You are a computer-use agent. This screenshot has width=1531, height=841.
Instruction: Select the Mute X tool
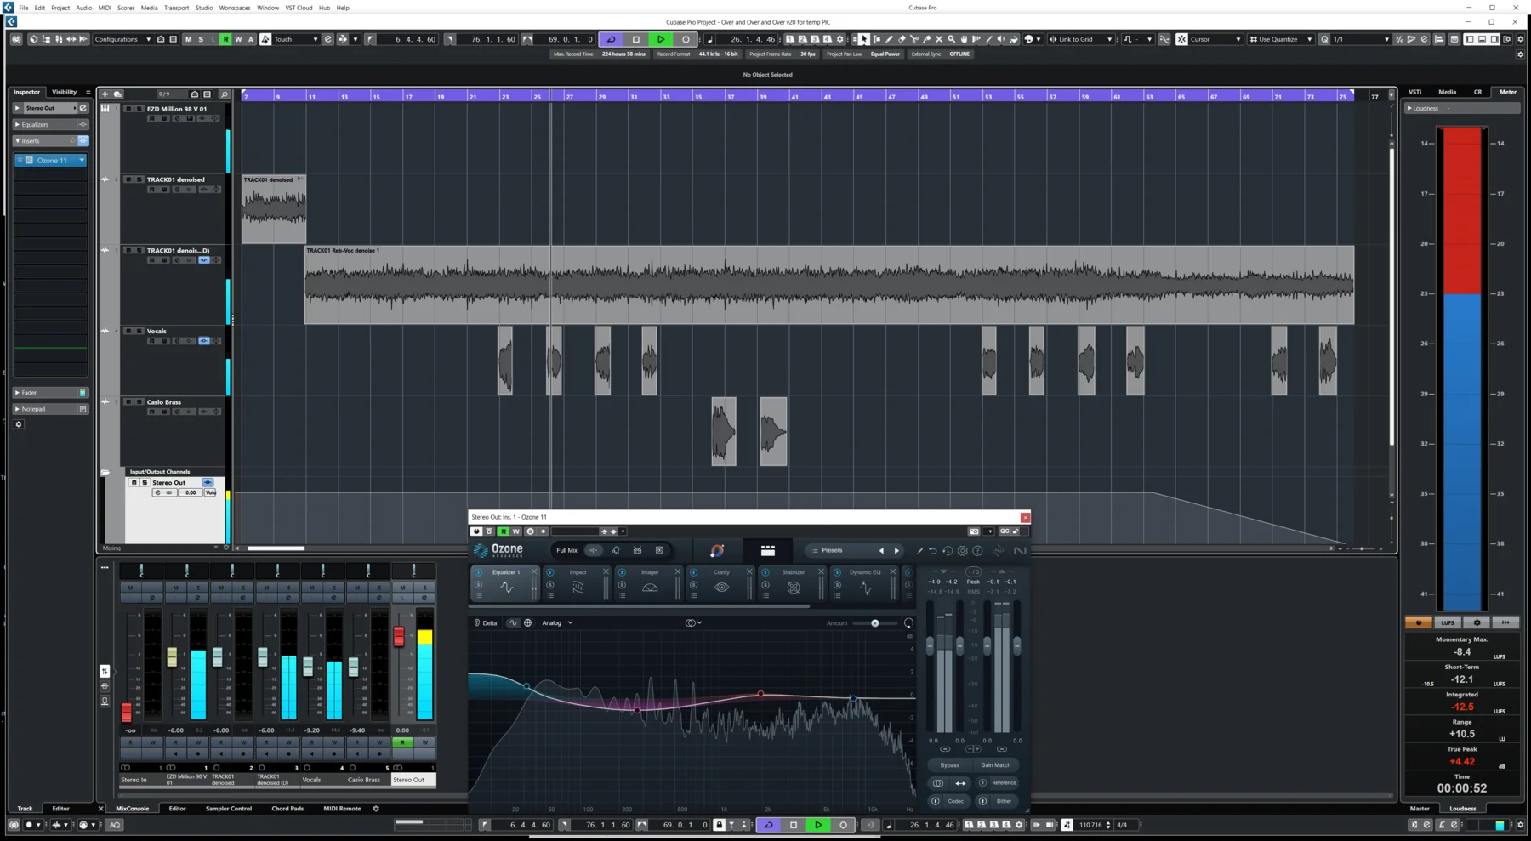(x=939, y=39)
